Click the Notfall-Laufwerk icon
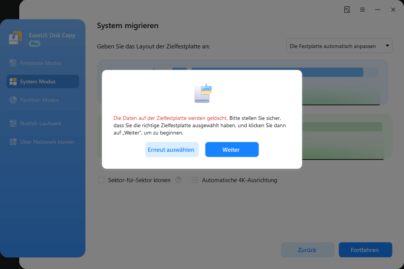 click(13, 123)
